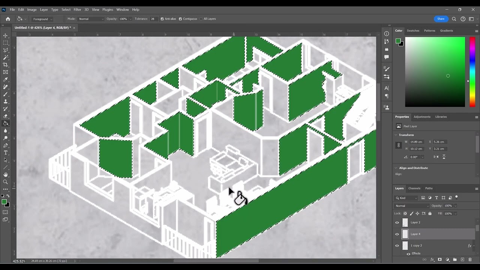
Task: Select the Eraser tool
Action: point(6,116)
